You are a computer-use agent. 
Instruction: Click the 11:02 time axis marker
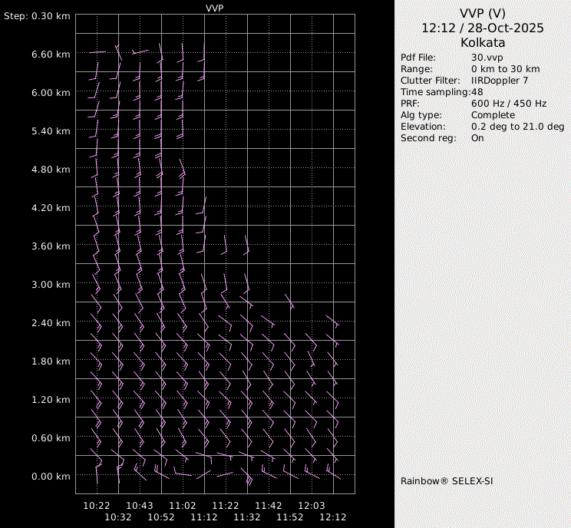[x=183, y=506]
